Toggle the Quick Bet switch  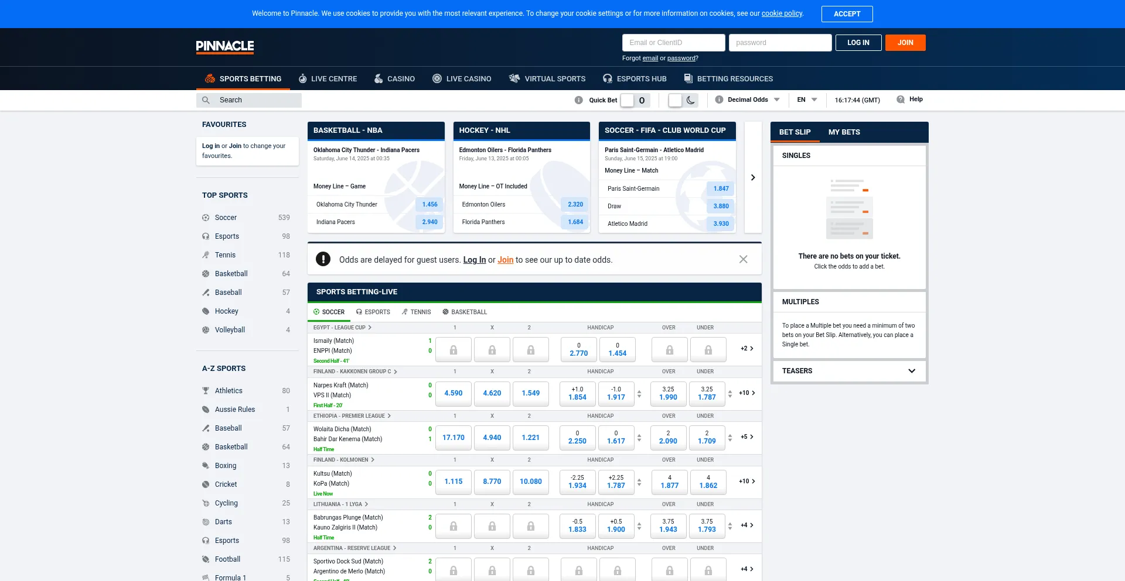[635, 100]
